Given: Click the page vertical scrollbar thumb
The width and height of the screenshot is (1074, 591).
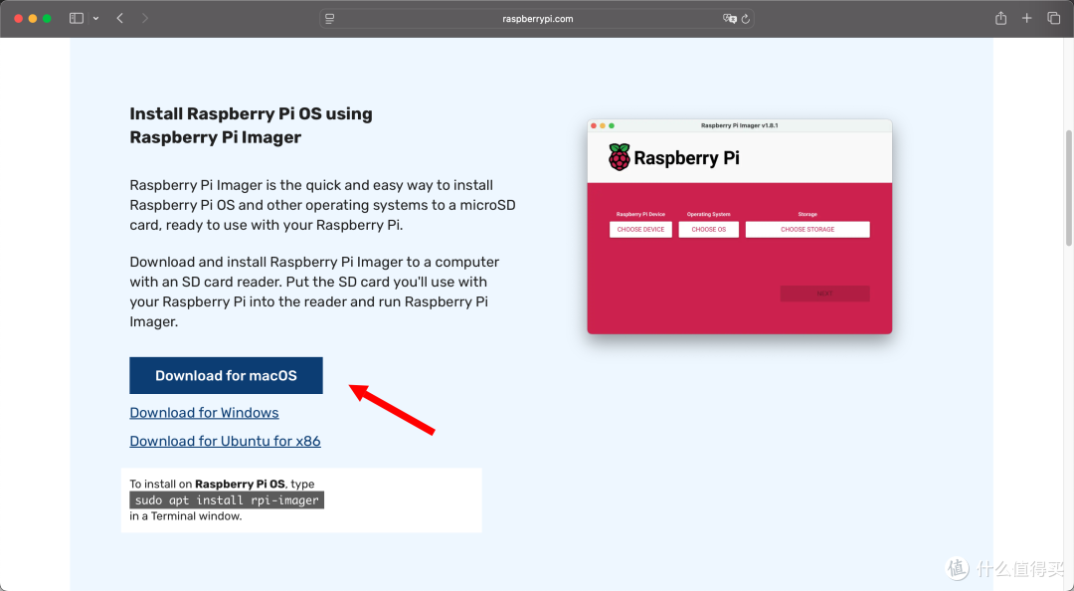Looking at the screenshot, I should pyautogui.click(x=1068, y=188).
